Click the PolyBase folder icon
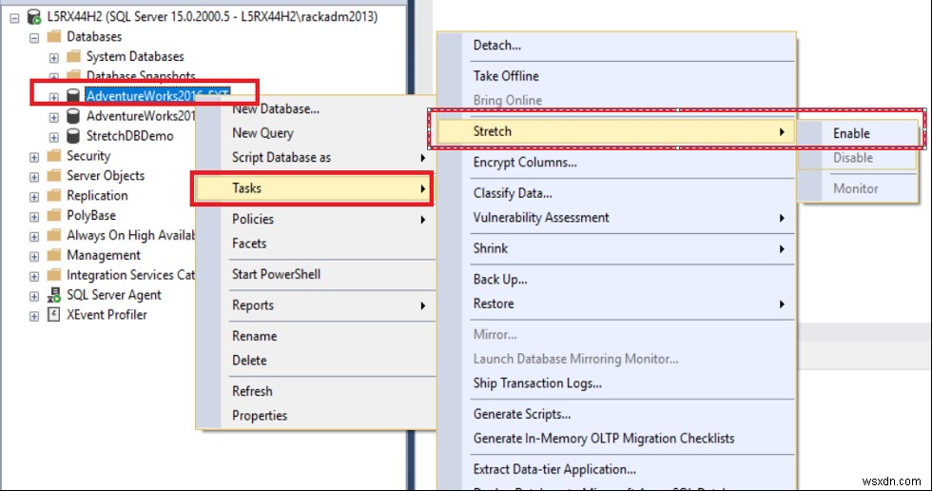932x491 pixels. 54,215
